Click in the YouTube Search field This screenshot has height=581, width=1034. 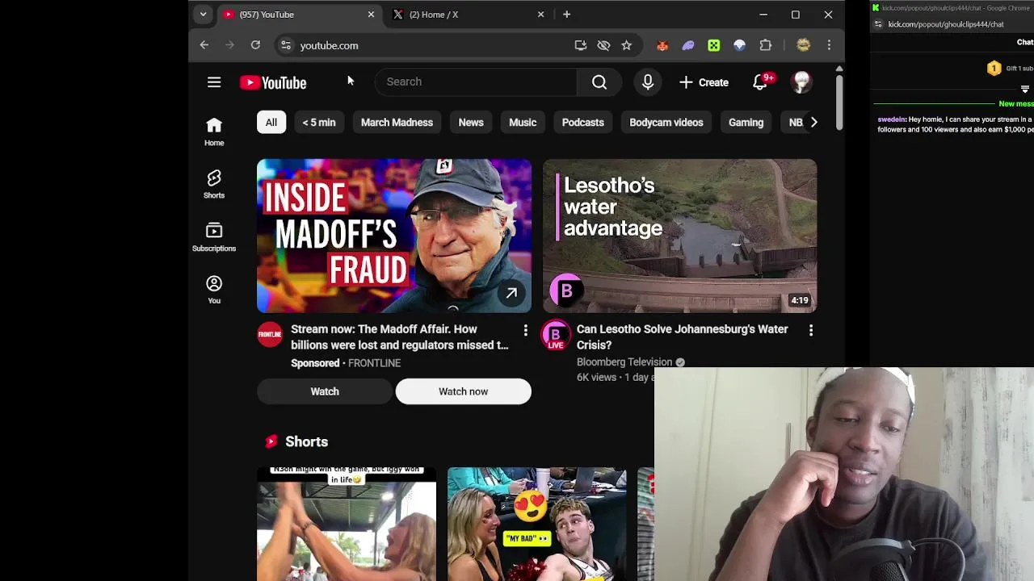tap(477, 82)
